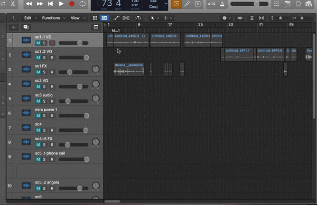Toggle Cycle mode in the transport
Image resolution: width=317 pixels, height=205 pixels.
[82, 4]
